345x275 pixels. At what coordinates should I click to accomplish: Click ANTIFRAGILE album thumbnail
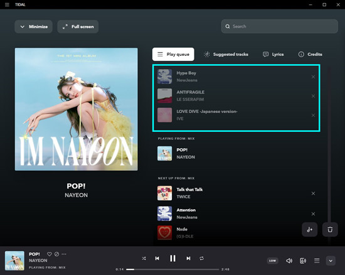click(x=164, y=96)
